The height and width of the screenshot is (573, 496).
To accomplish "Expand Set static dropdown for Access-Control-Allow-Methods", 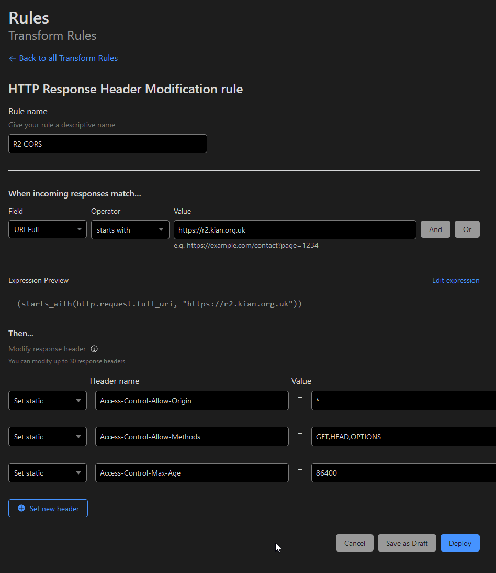I will tap(48, 437).
